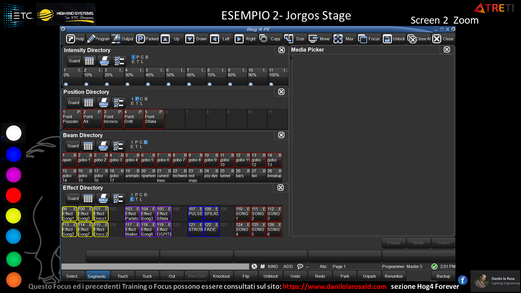521x293 pixels.
Task: Select the 100% intensity palette
Action: pyautogui.click(x=278, y=77)
